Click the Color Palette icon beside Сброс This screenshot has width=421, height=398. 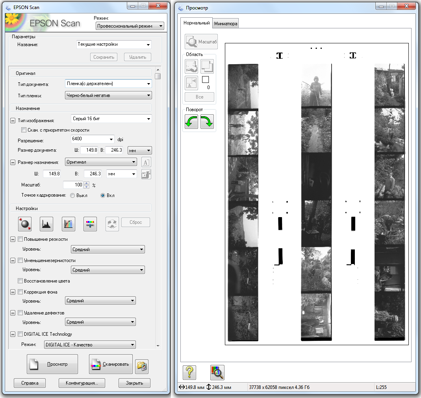(112, 224)
